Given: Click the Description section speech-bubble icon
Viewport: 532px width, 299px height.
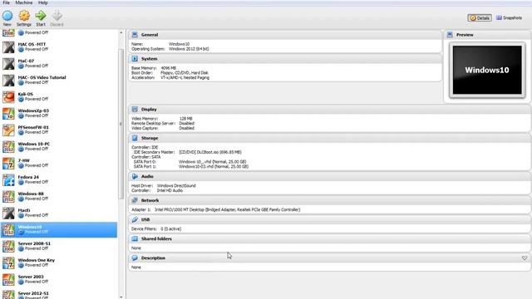Looking at the screenshot, I should (135, 258).
